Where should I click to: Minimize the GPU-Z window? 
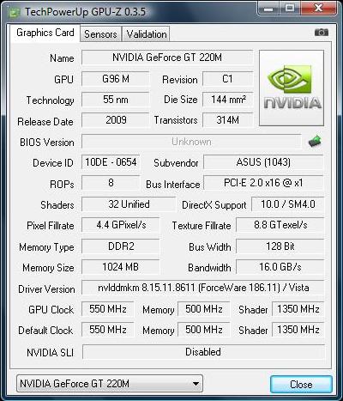(x=268, y=9)
